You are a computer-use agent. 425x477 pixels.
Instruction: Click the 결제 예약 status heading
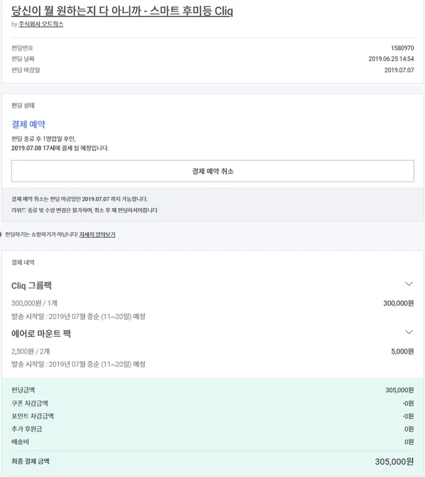(28, 124)
